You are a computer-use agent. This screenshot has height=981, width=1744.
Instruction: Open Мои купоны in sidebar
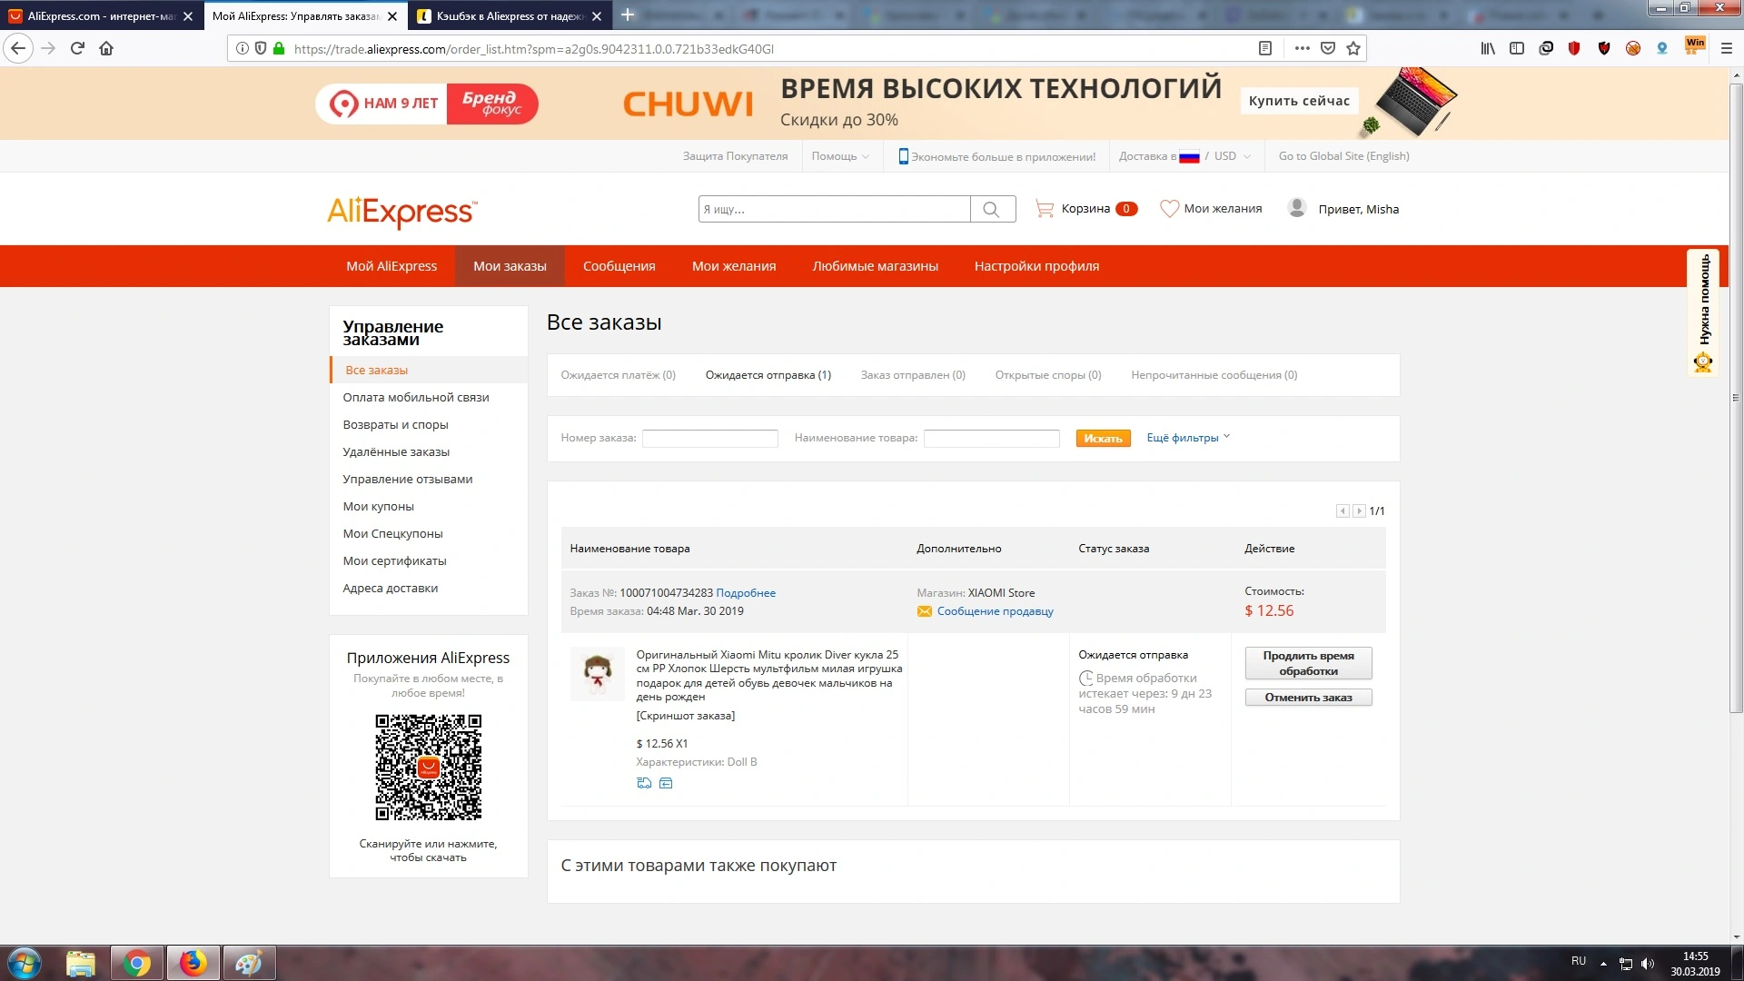point(378,507)
